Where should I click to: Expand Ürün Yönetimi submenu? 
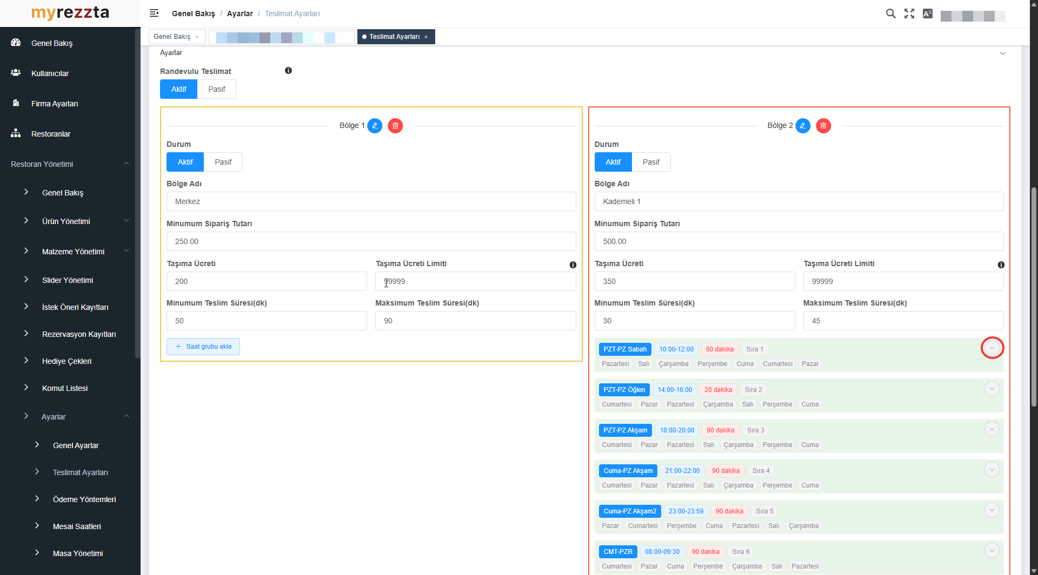127,220
